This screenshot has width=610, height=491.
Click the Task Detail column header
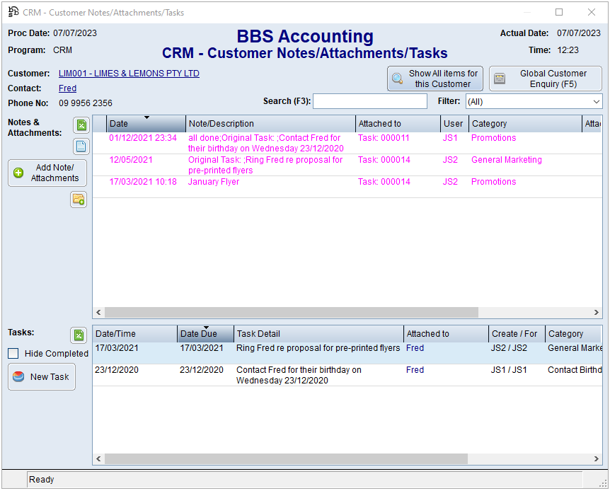[x=318, y=334]
